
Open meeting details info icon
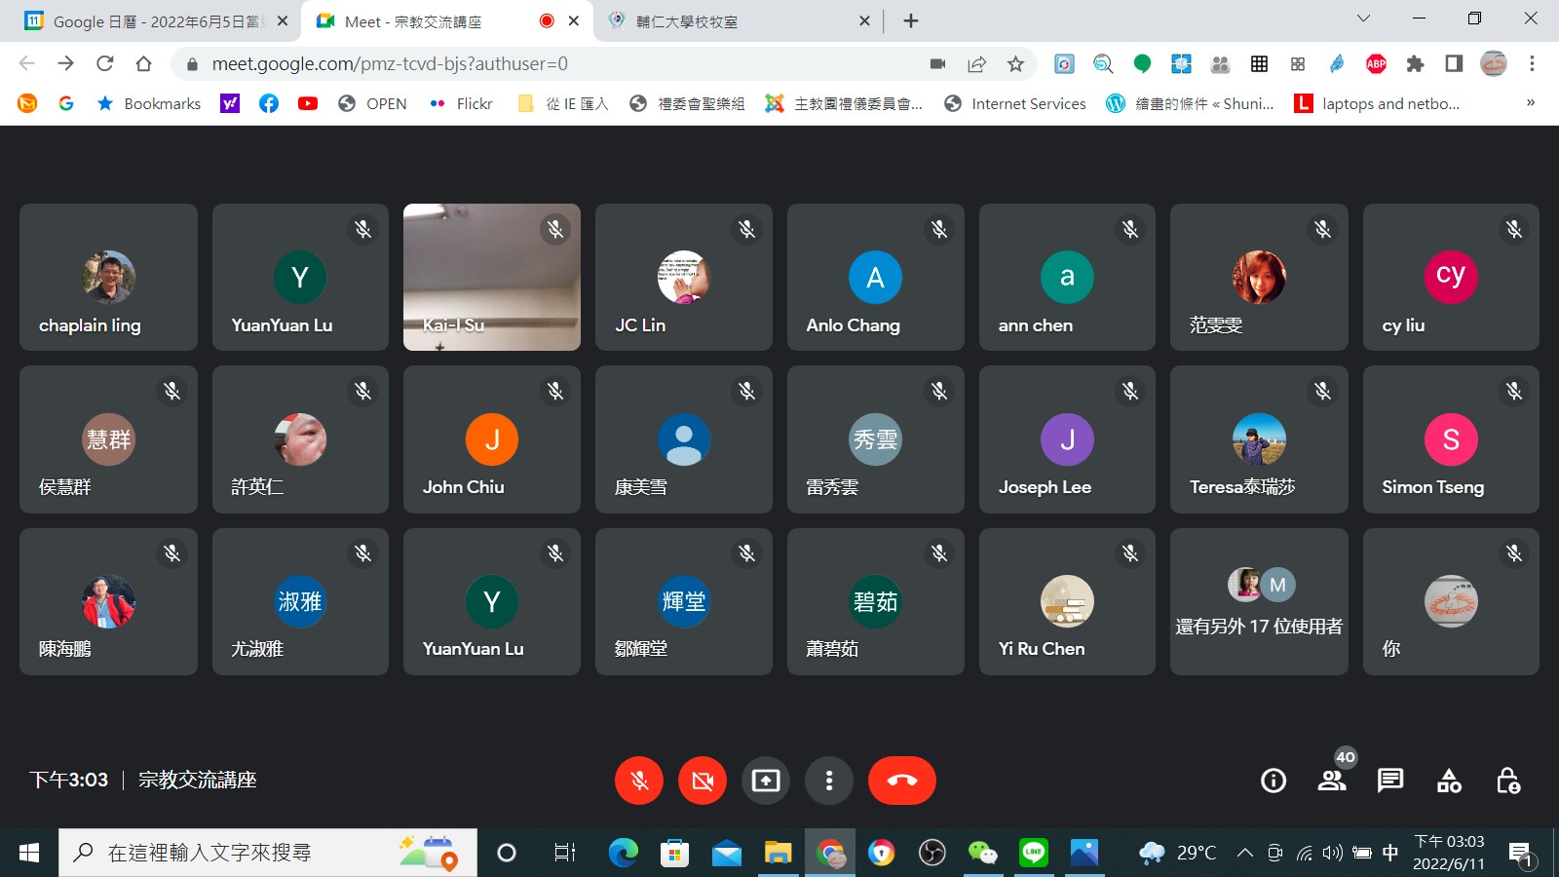click(x=1273, y=781)
